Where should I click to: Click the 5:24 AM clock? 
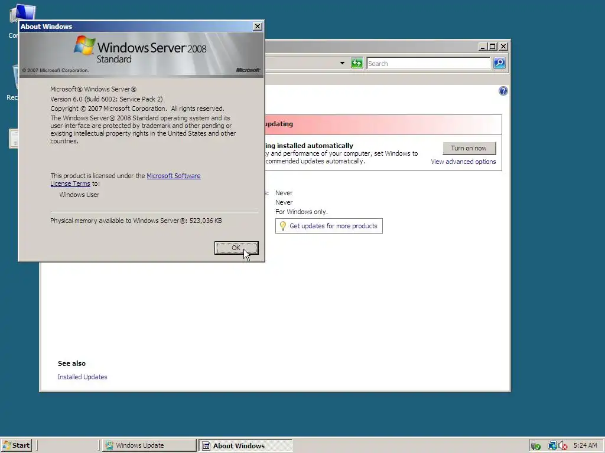pos(585,445)
